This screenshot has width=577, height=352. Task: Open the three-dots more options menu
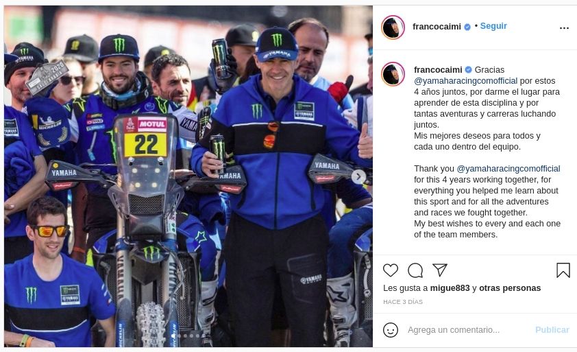click(564, 28)
